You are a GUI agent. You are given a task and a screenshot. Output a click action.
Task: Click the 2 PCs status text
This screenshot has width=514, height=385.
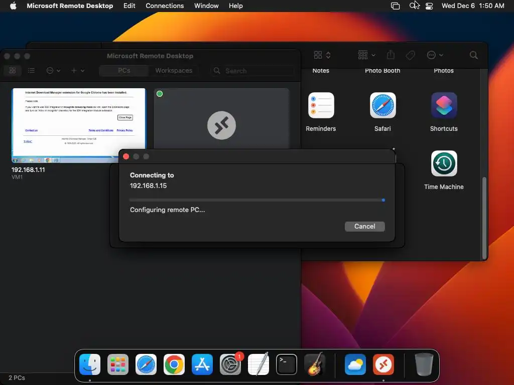(x=17, y=378)
